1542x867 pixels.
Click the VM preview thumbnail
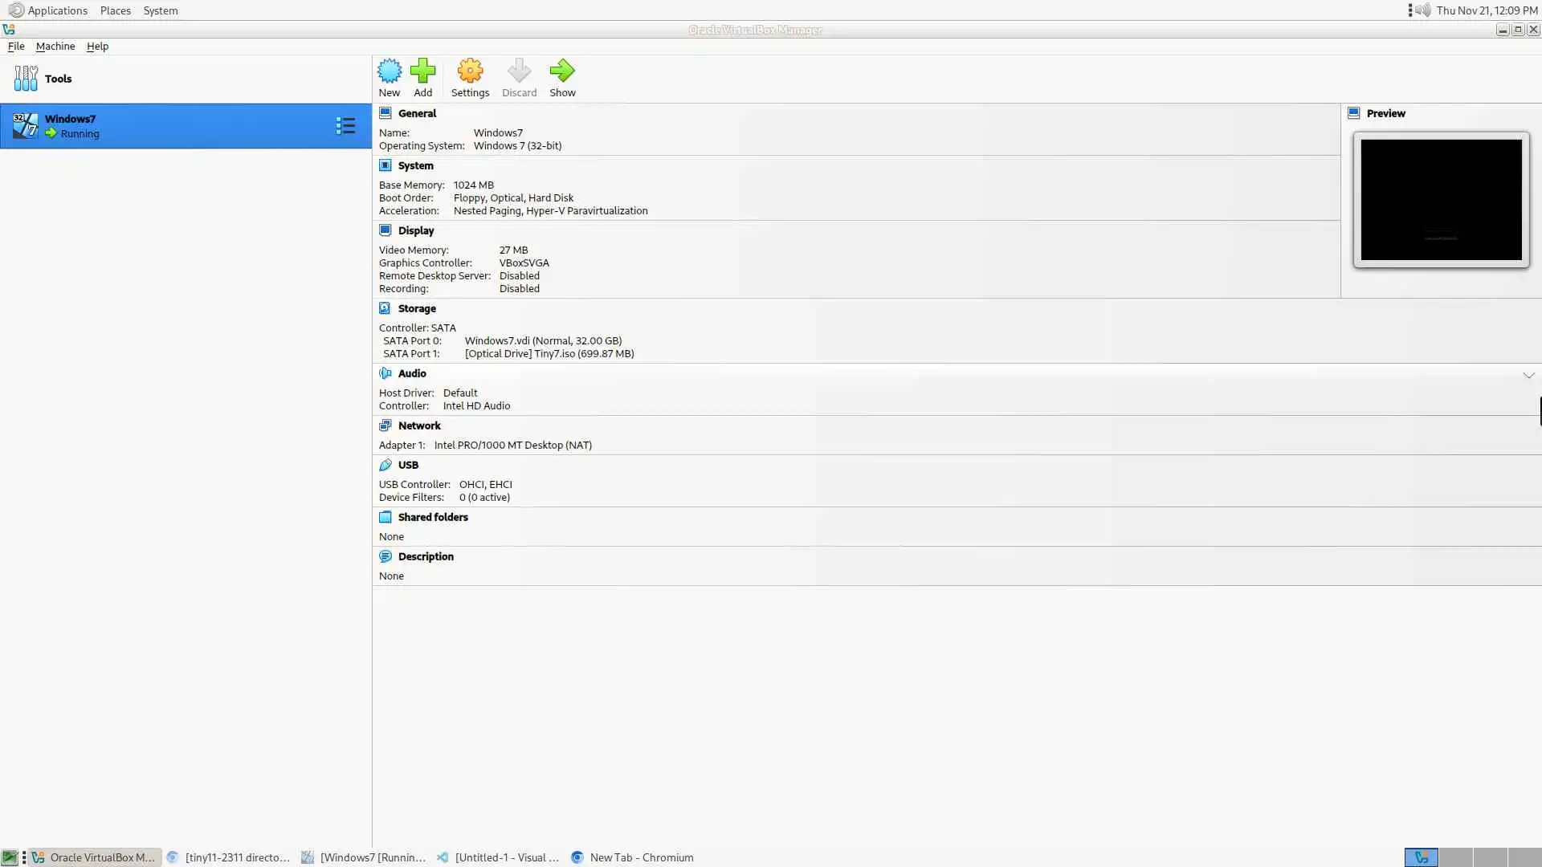tap(1441, 200)
